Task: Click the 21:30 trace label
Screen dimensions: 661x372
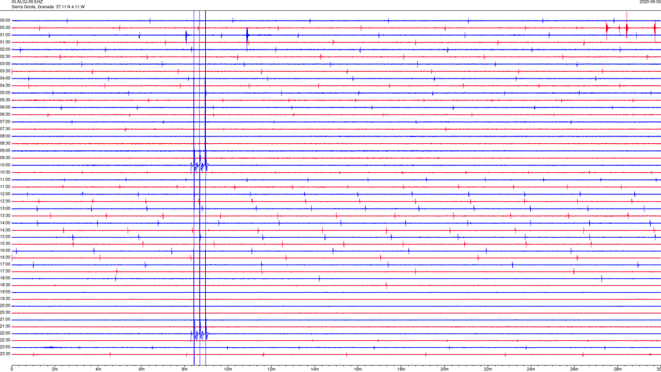Action: tap(5, 326)
